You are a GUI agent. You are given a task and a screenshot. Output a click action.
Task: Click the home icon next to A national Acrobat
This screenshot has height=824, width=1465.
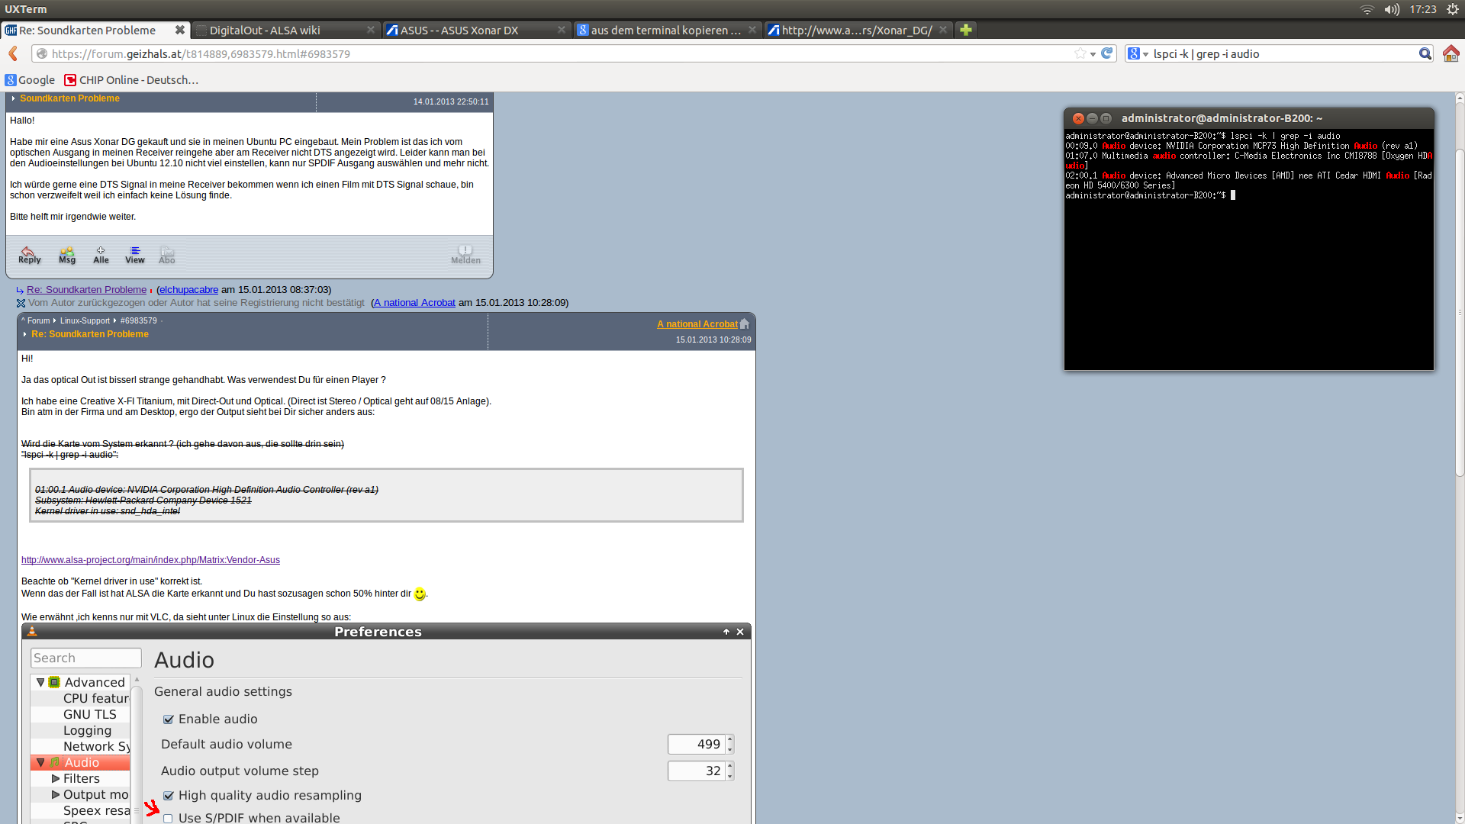coord(745,323)
